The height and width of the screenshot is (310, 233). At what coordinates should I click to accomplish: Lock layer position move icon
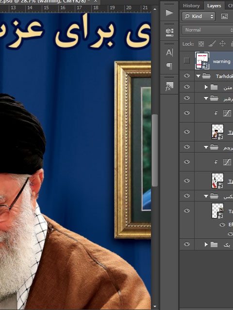[222, 44]
